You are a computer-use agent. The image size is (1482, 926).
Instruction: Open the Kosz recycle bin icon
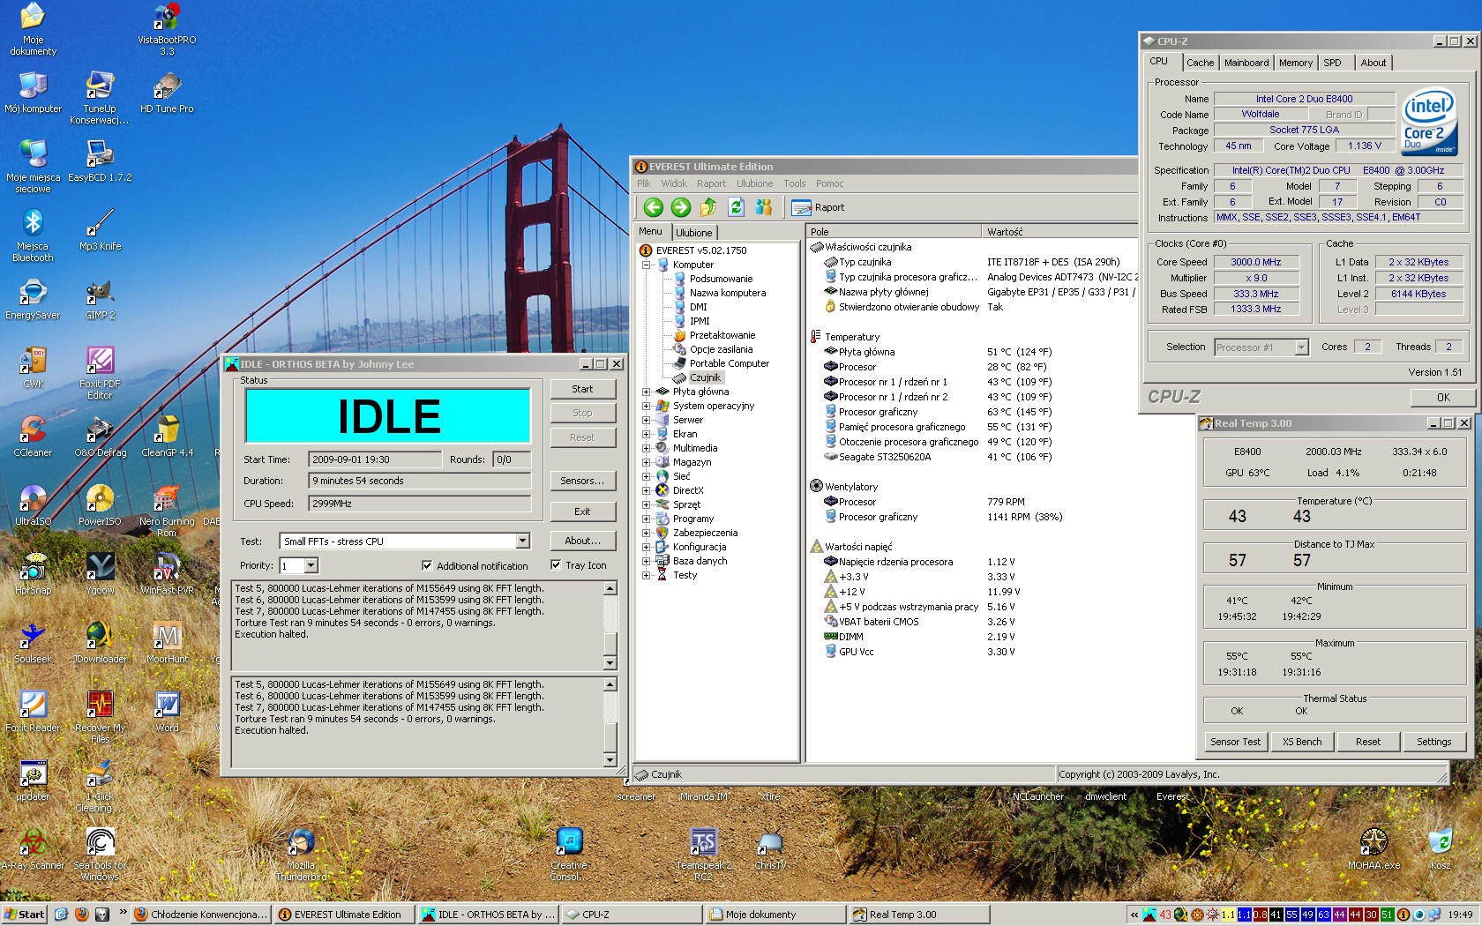[x=1441, y=849]
